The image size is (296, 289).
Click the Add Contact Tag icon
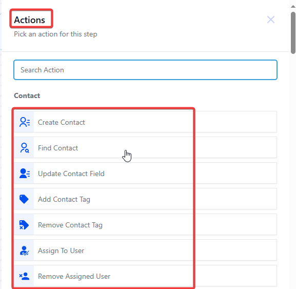[x=24, y=199]
